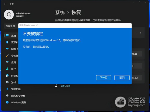Click the 下一页 button in dialog
Viewport: 150px width, 112px height.
(103, 78)
